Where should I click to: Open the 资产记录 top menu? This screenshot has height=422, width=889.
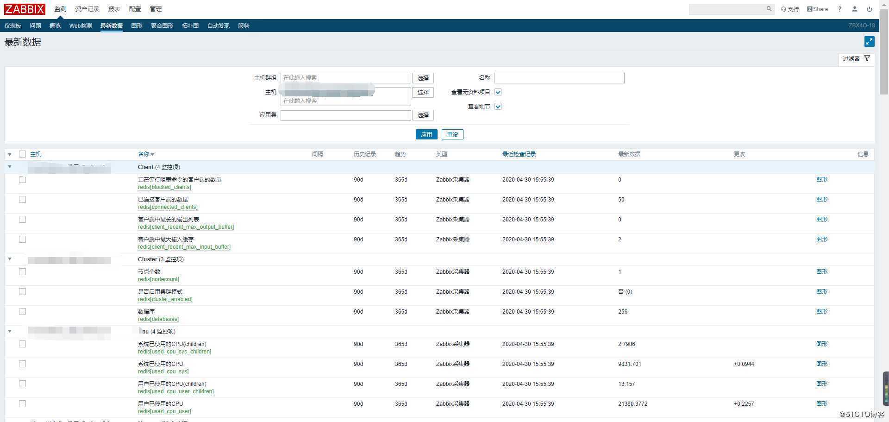(x=87, y=9)
